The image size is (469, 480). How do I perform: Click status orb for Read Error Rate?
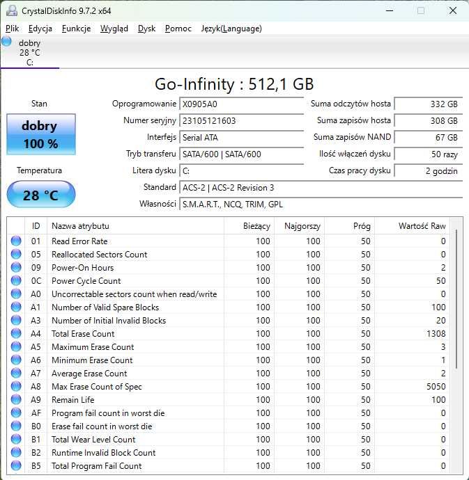[16, 241]
